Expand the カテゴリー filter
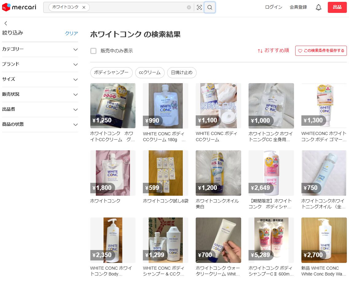 40,49
